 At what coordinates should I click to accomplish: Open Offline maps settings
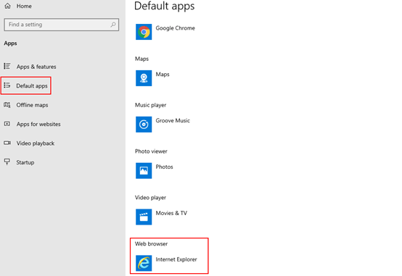32,105
